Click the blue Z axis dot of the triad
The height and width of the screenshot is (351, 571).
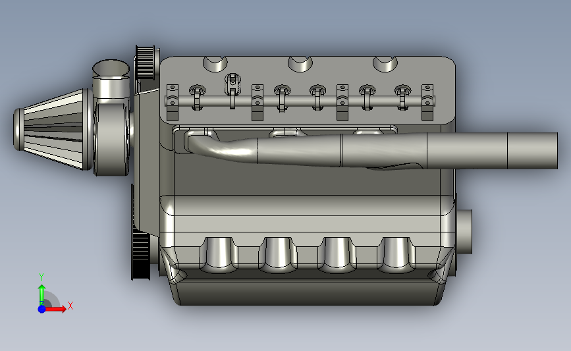(x=41, y=309)
